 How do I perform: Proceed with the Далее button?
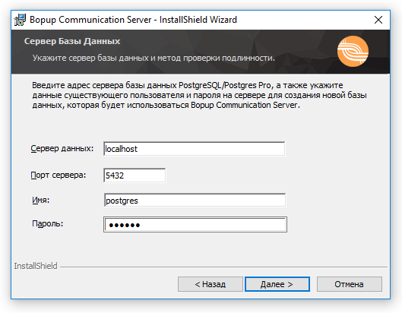(x=277, y=284)
